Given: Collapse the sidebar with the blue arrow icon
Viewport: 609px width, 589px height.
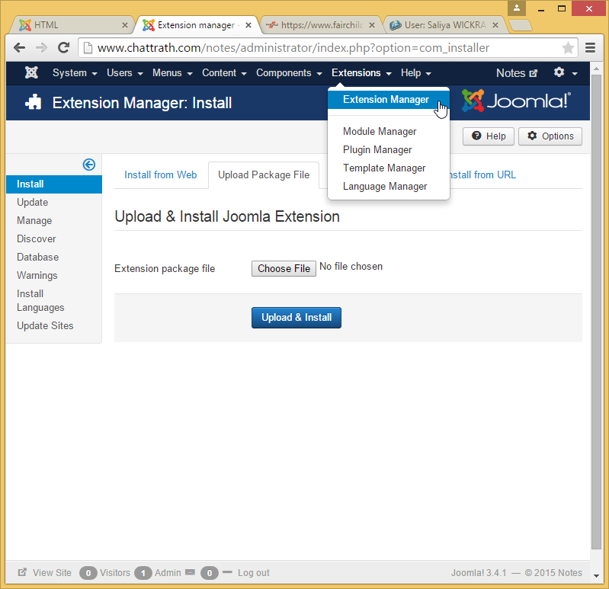Looking at the screenshot, I should [x=89, y=165].
